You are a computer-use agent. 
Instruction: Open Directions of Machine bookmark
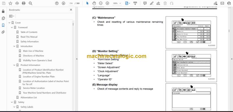pos(33,56)
